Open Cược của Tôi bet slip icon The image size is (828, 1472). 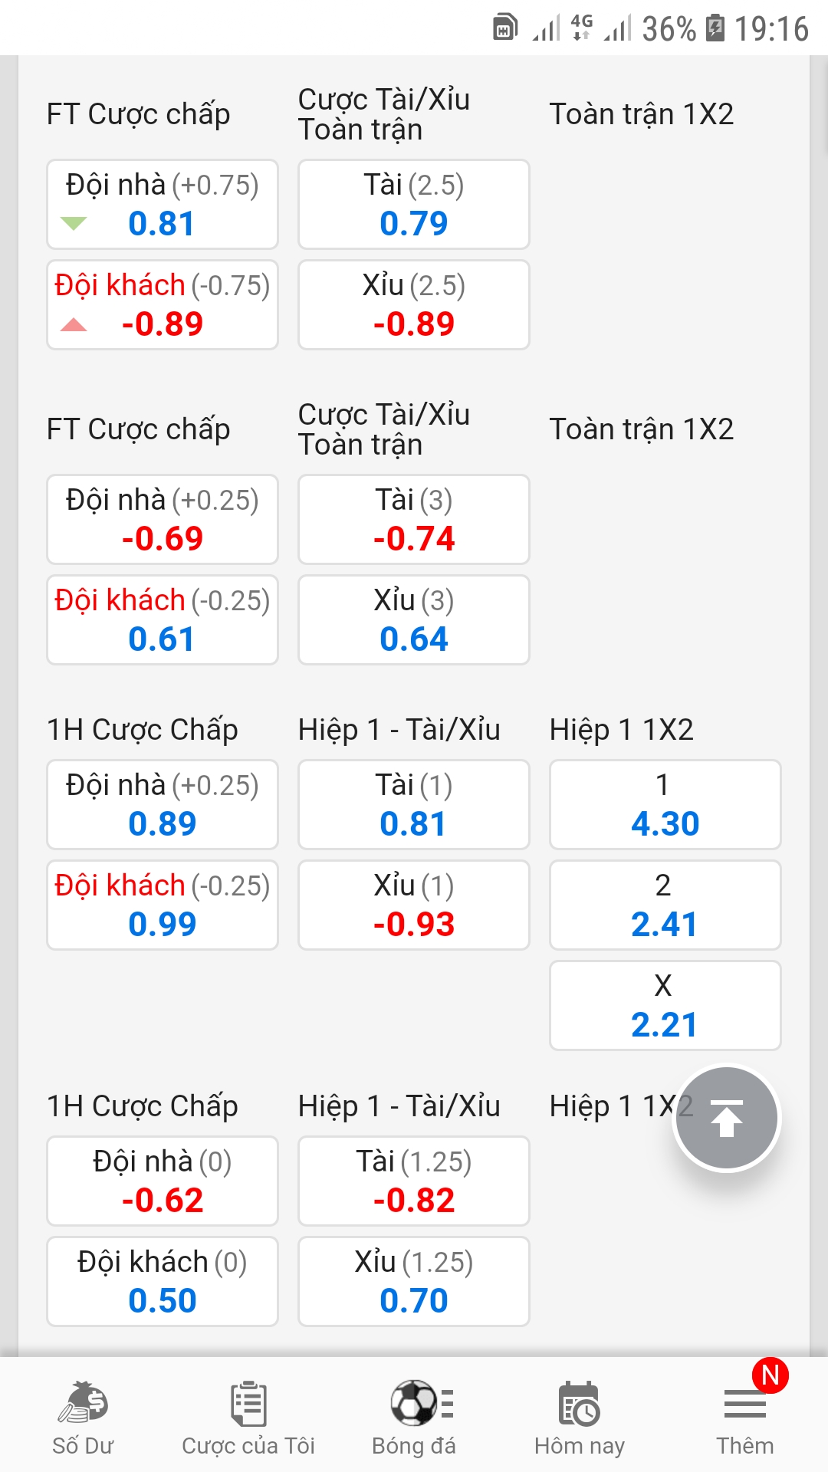pyautogui.click(x=248, y=1405)
